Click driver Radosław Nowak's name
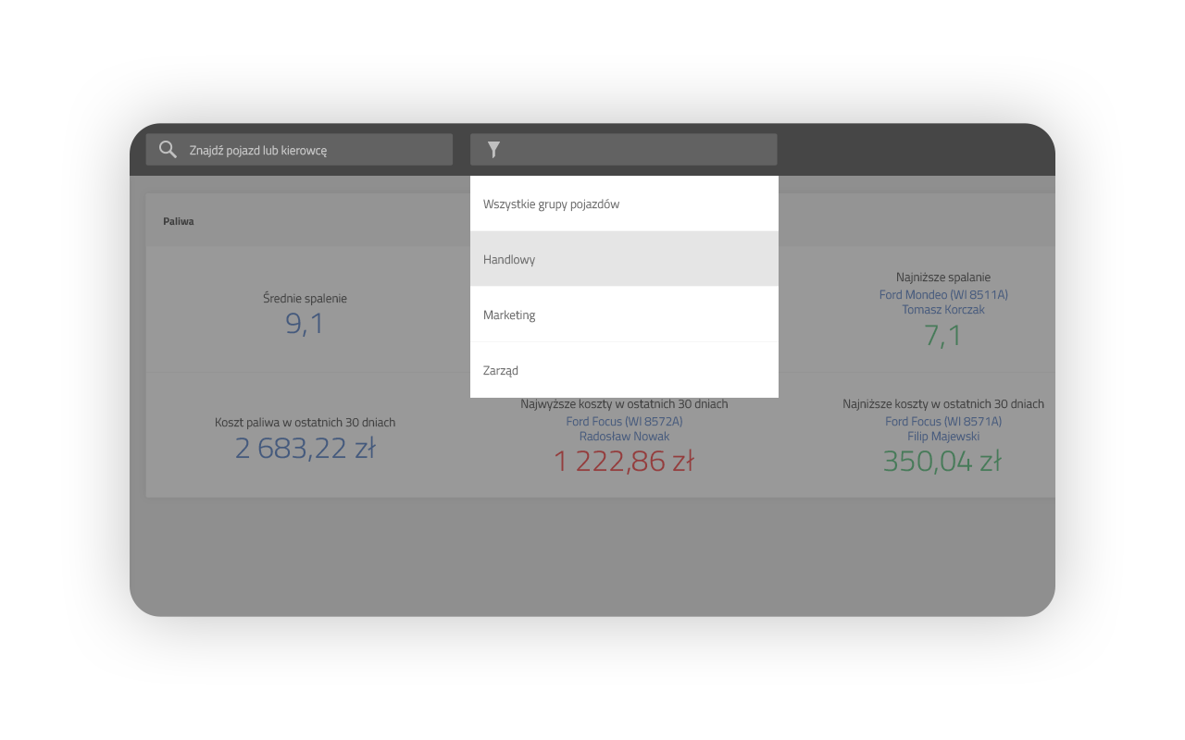The image size is (1185, 740). [624, 437]
